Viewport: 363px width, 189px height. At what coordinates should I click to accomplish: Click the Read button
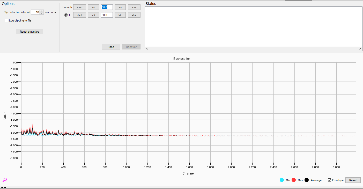(x=111, y=47)
